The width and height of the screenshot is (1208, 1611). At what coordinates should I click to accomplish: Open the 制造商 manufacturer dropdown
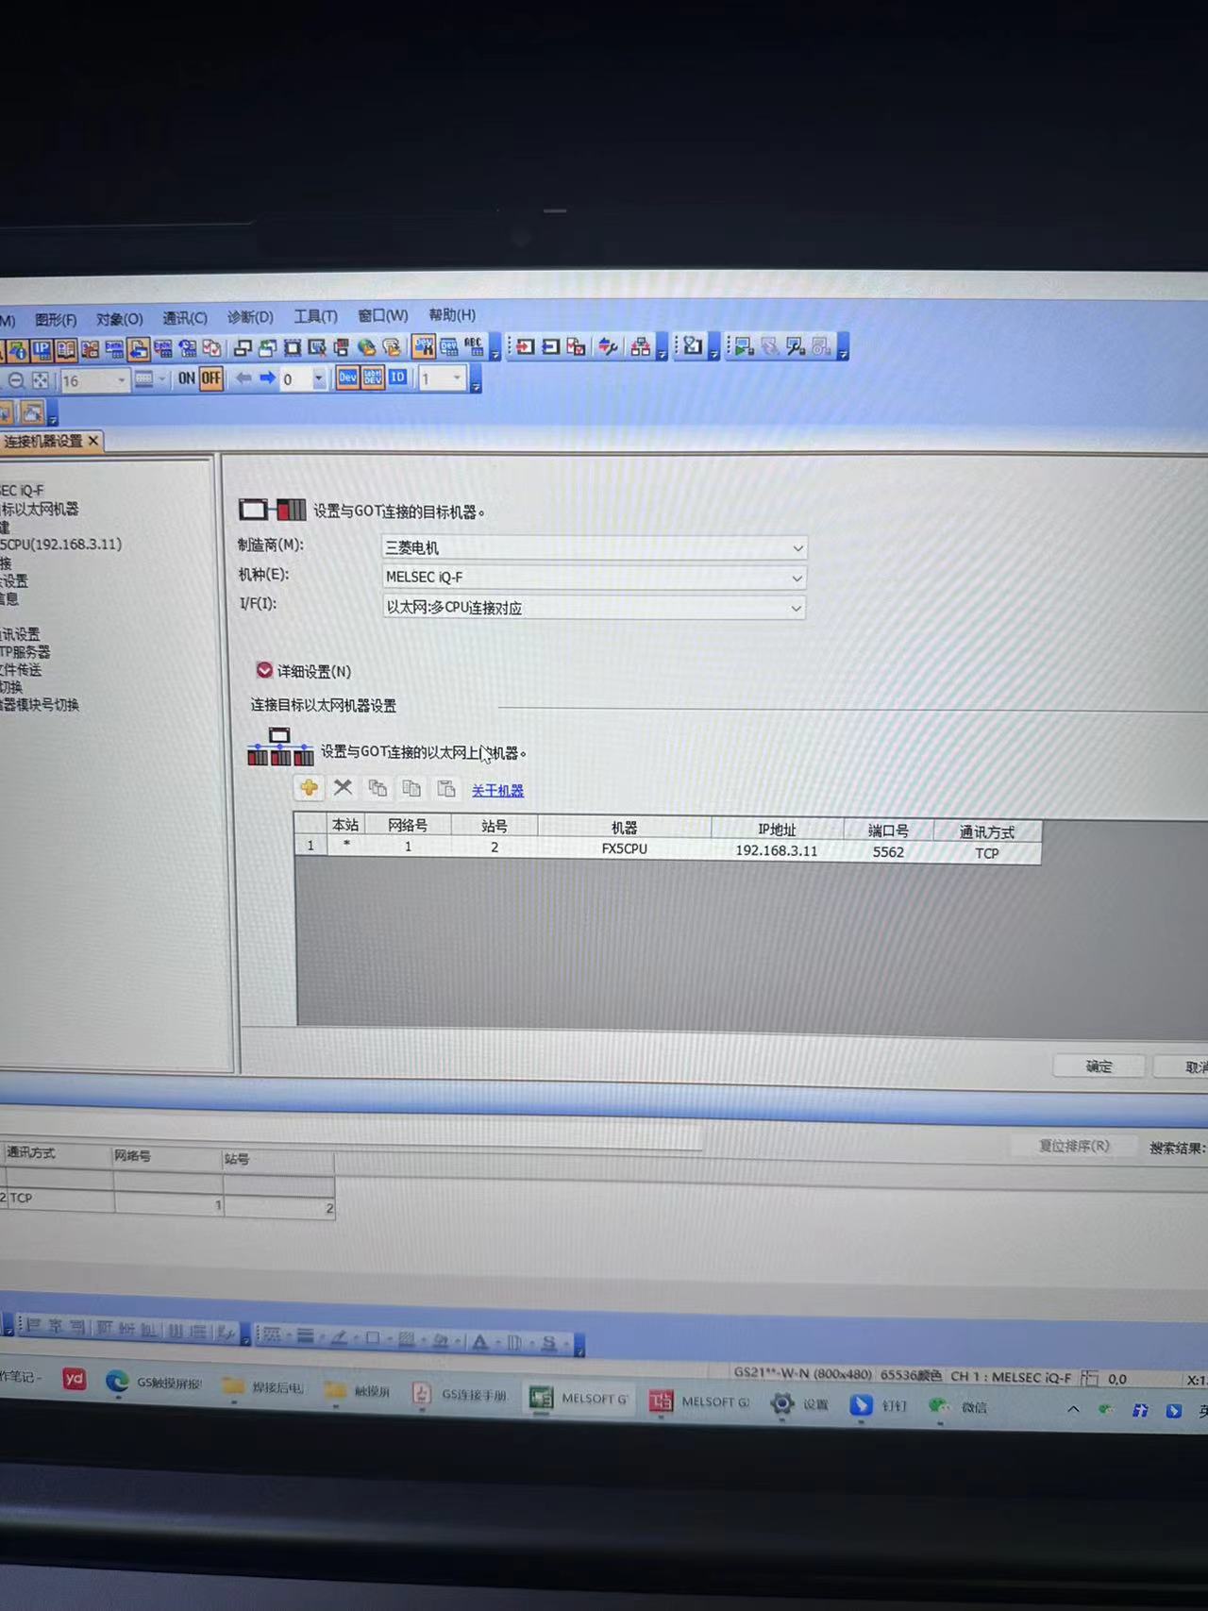[797, 548]
